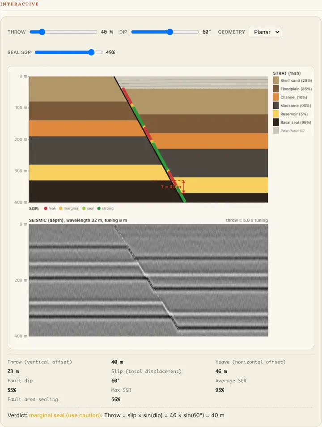Click the Mudstone (90%) legend swatch
Screen dimensions: 322x427
coord(276,105)
